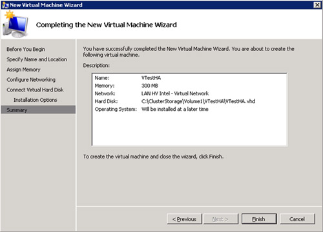The image size is (323, 232).
Task: Click the computer monitor wizard graphic
Action: coord(15,24)
